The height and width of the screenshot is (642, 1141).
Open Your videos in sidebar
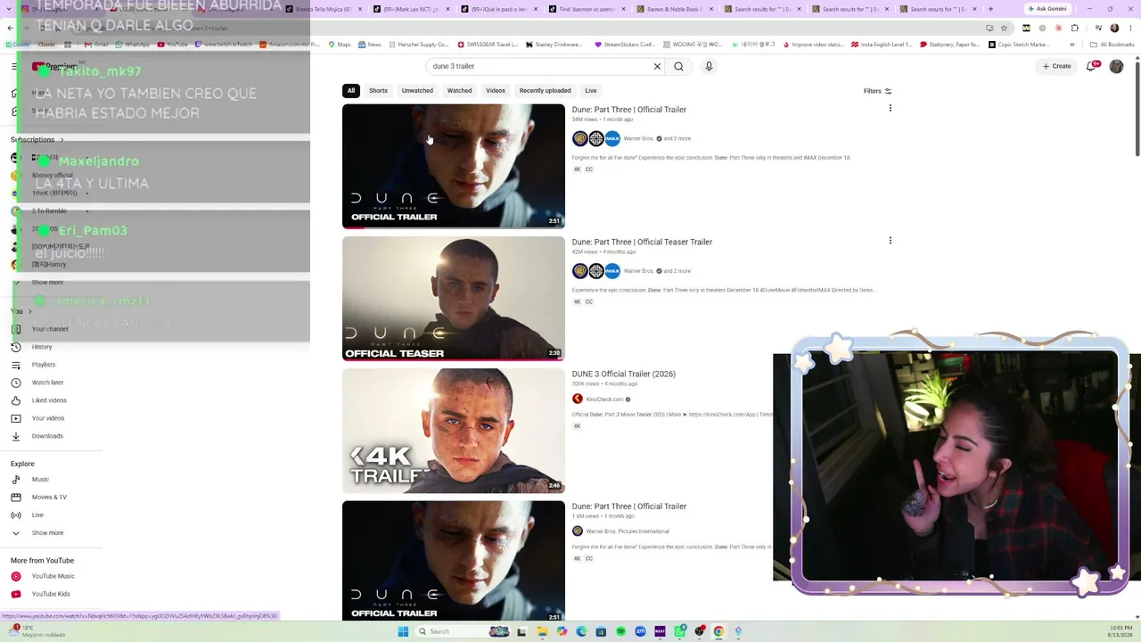point(48,418)
